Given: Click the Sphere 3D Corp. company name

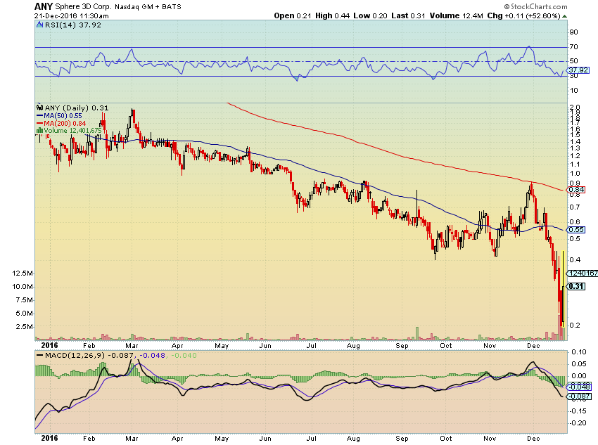Looking at the screenshot, I should tap(83, 6).
